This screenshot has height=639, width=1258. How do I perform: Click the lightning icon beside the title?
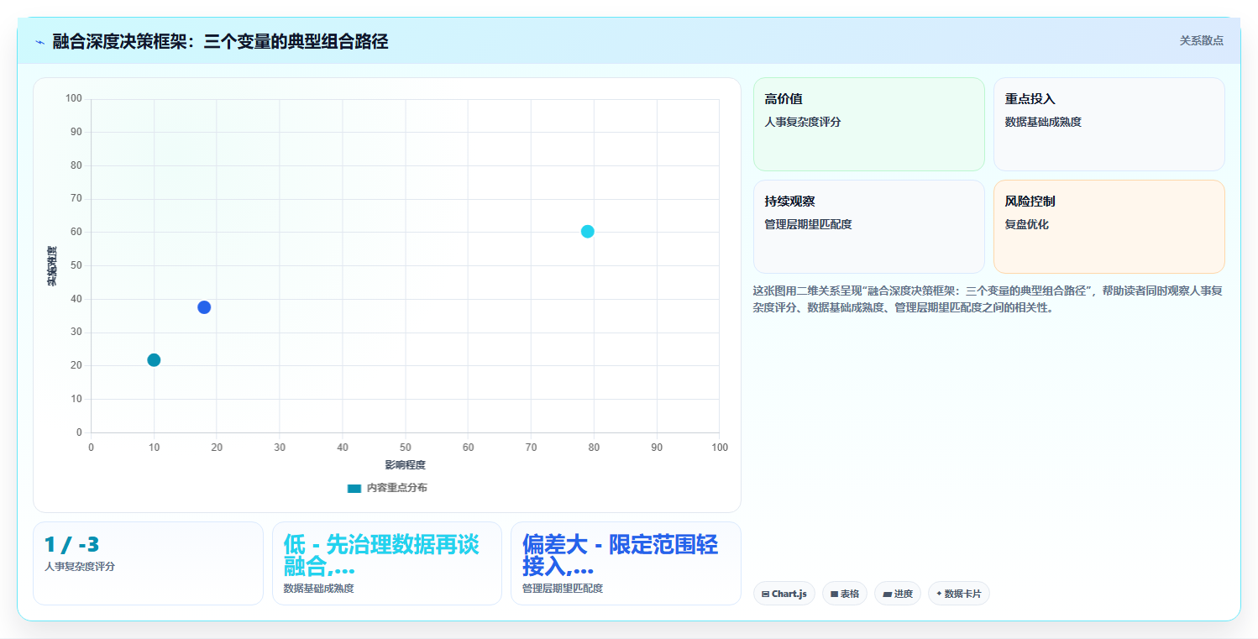39,42
